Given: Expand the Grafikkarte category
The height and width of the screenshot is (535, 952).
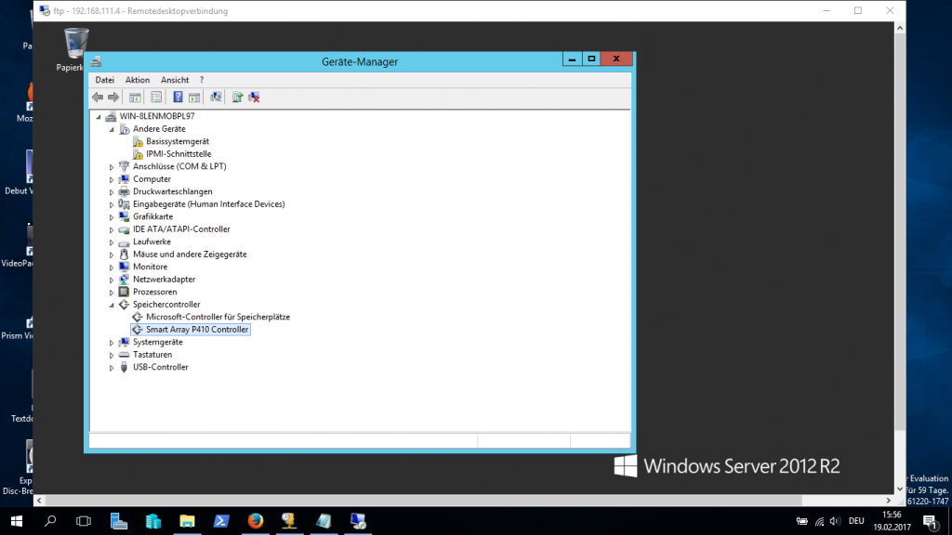Looking at the screenshot, I should click(112, 217).
